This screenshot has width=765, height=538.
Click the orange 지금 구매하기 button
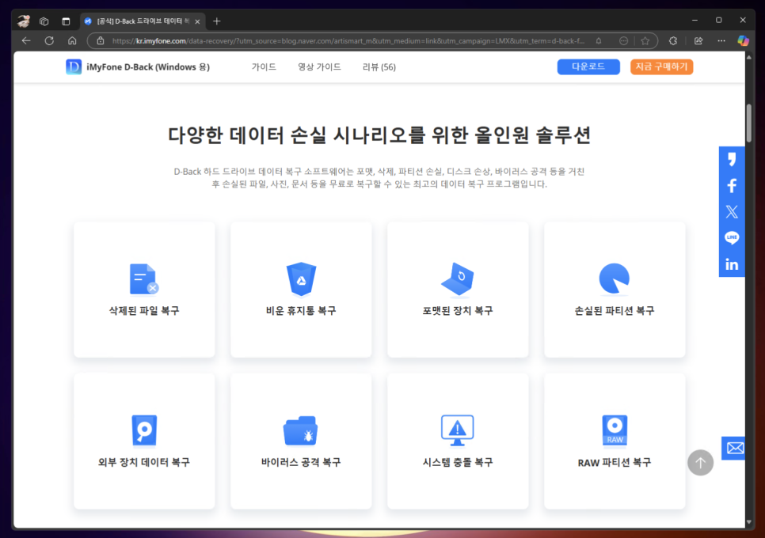pos(661,66)
